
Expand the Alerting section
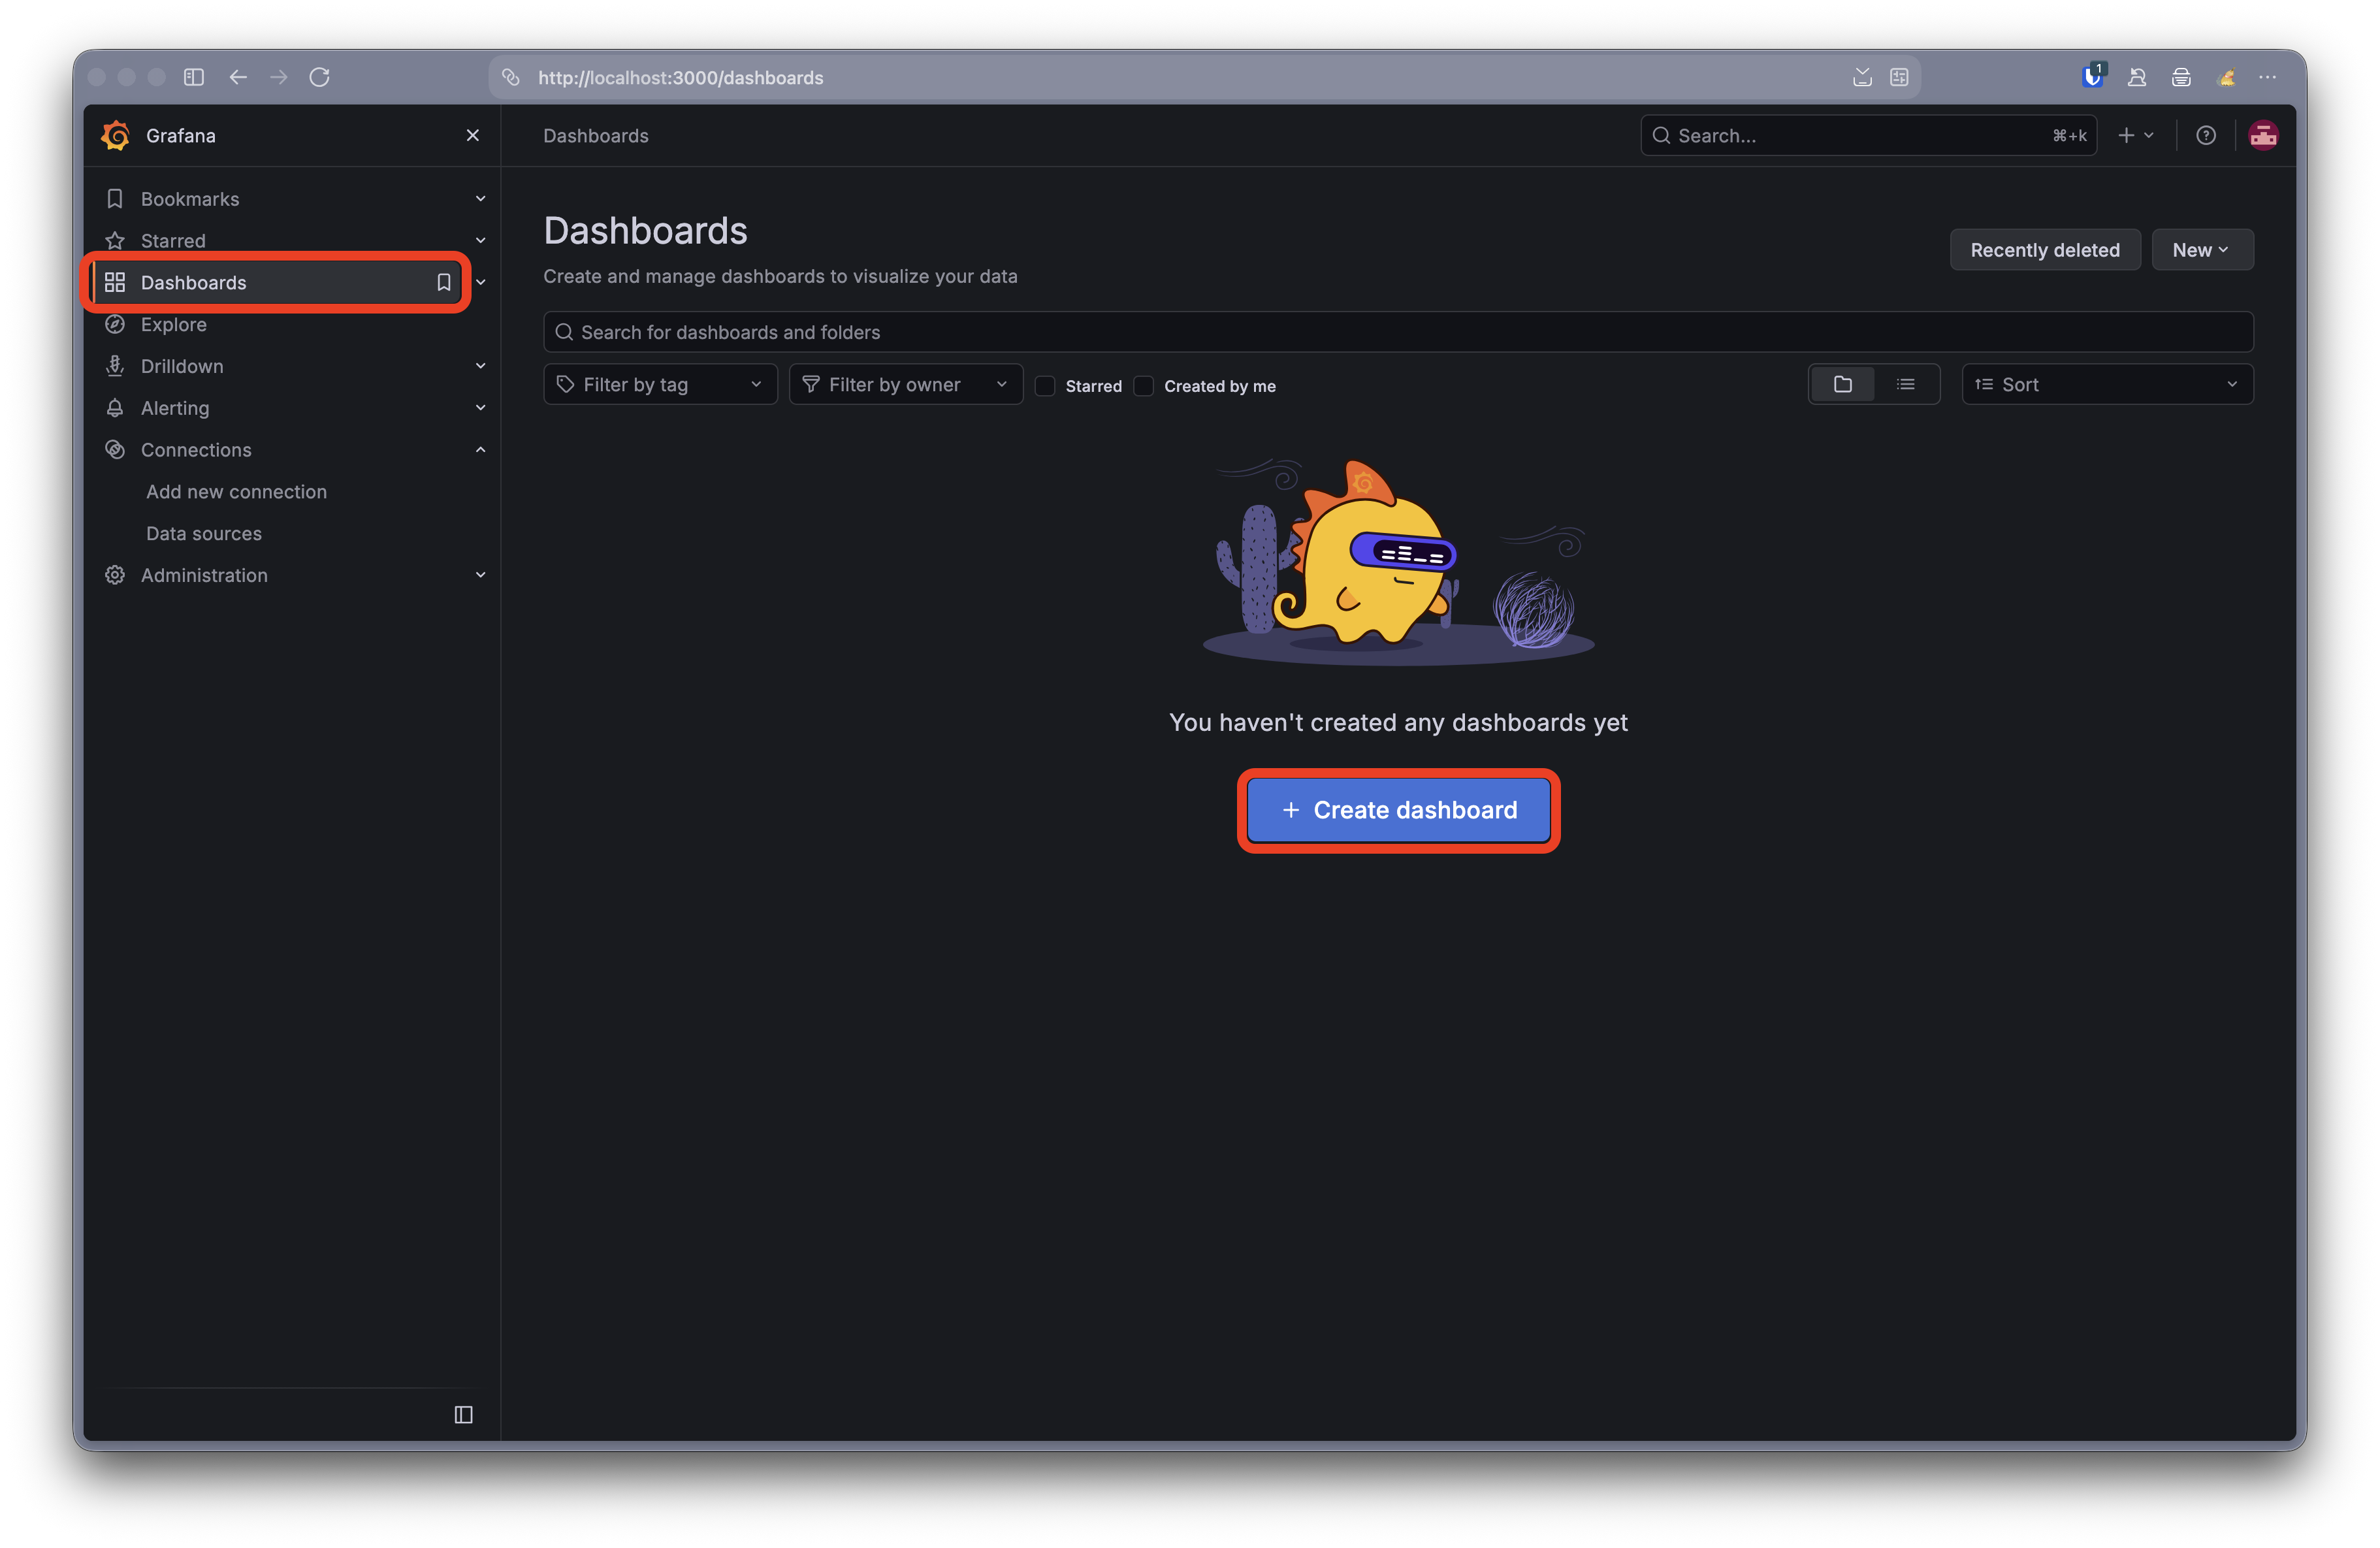coord(481,408)
